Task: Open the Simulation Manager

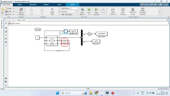Action: pyautogui.click(x=143, y=11)
